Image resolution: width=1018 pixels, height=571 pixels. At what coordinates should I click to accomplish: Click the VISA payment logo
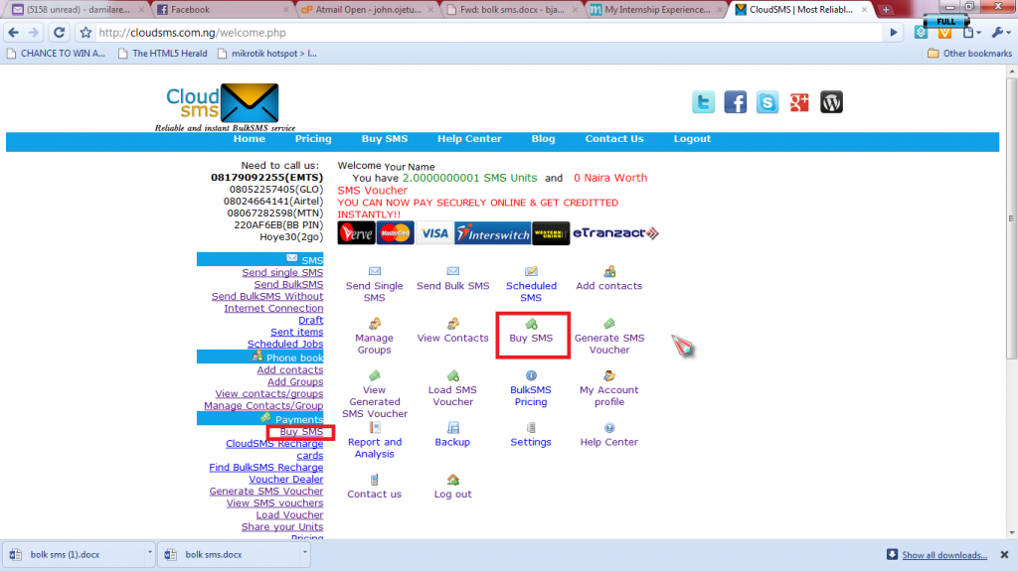pyautogui.click(x=433, y=233)
